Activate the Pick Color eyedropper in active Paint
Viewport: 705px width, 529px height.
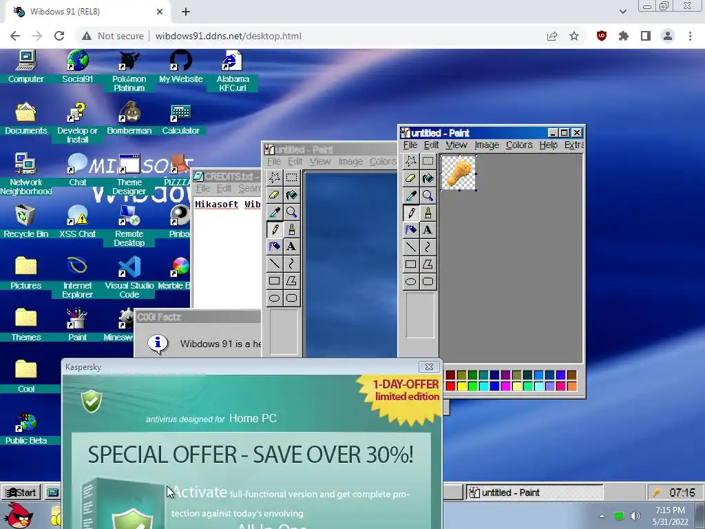pyautogui.click(x=410, y=195)
